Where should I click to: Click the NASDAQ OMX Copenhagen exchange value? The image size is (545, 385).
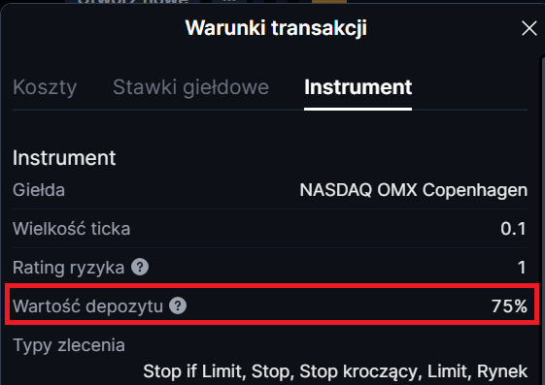point(414,190)
